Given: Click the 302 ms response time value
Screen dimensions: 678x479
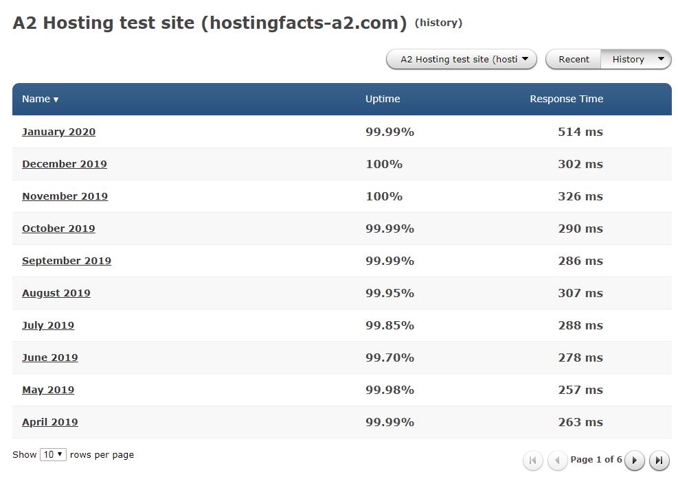Looking at the screenshot, I should point(580,164).
